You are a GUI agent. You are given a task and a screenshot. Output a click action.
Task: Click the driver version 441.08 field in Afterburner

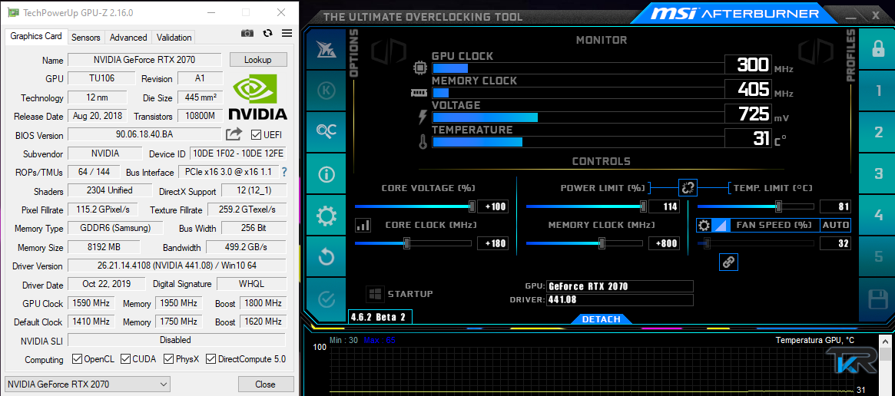click(x=620, y=300)
